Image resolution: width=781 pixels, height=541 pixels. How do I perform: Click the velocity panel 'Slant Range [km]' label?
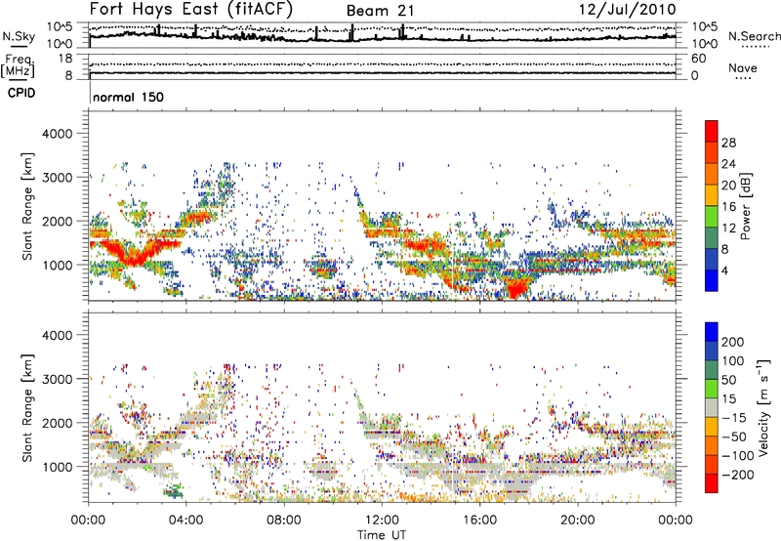(27, 408)
